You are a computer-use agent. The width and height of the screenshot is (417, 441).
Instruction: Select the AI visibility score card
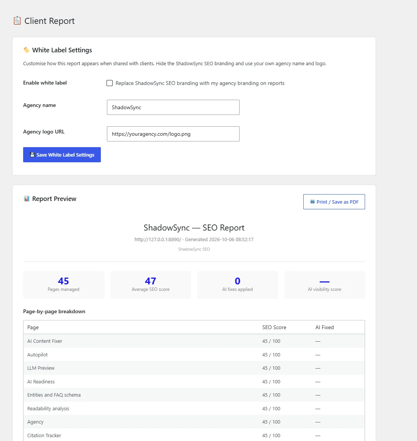pos(325,285)
